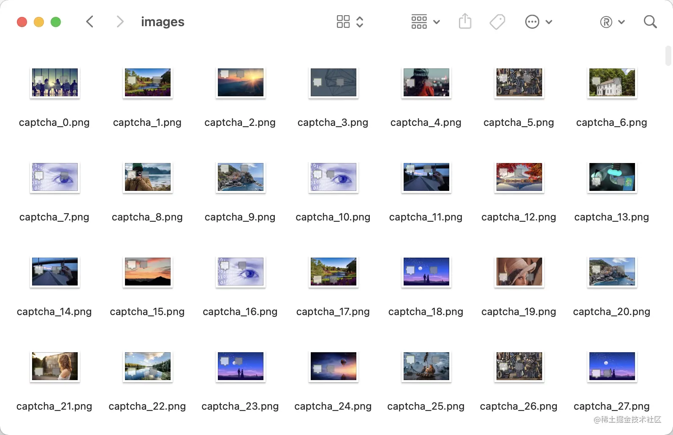Expand the registered-symbol dropdown chevron

(621, 22)
